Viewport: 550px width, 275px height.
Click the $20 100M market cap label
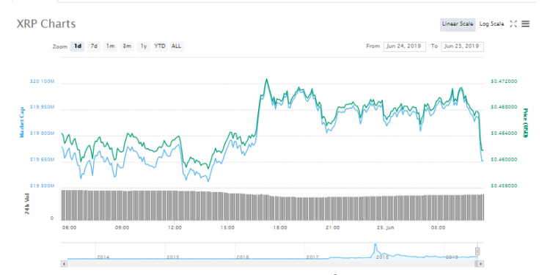(x=42, y=81)
